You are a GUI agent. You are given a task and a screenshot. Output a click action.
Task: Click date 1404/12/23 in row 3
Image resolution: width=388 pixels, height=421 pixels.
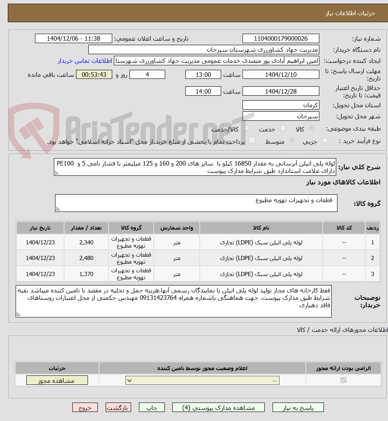pyautogui.click(x=40, y=274)
